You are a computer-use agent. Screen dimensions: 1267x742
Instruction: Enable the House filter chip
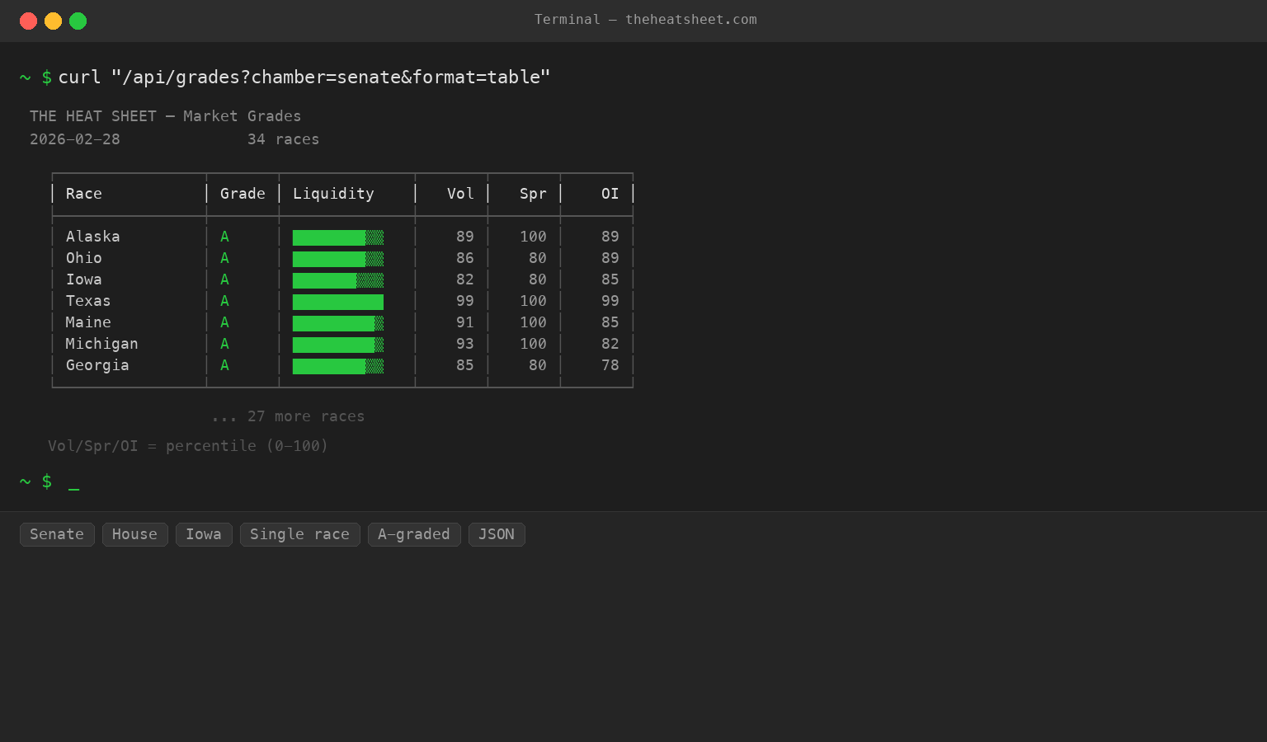[x=134, y=534]
